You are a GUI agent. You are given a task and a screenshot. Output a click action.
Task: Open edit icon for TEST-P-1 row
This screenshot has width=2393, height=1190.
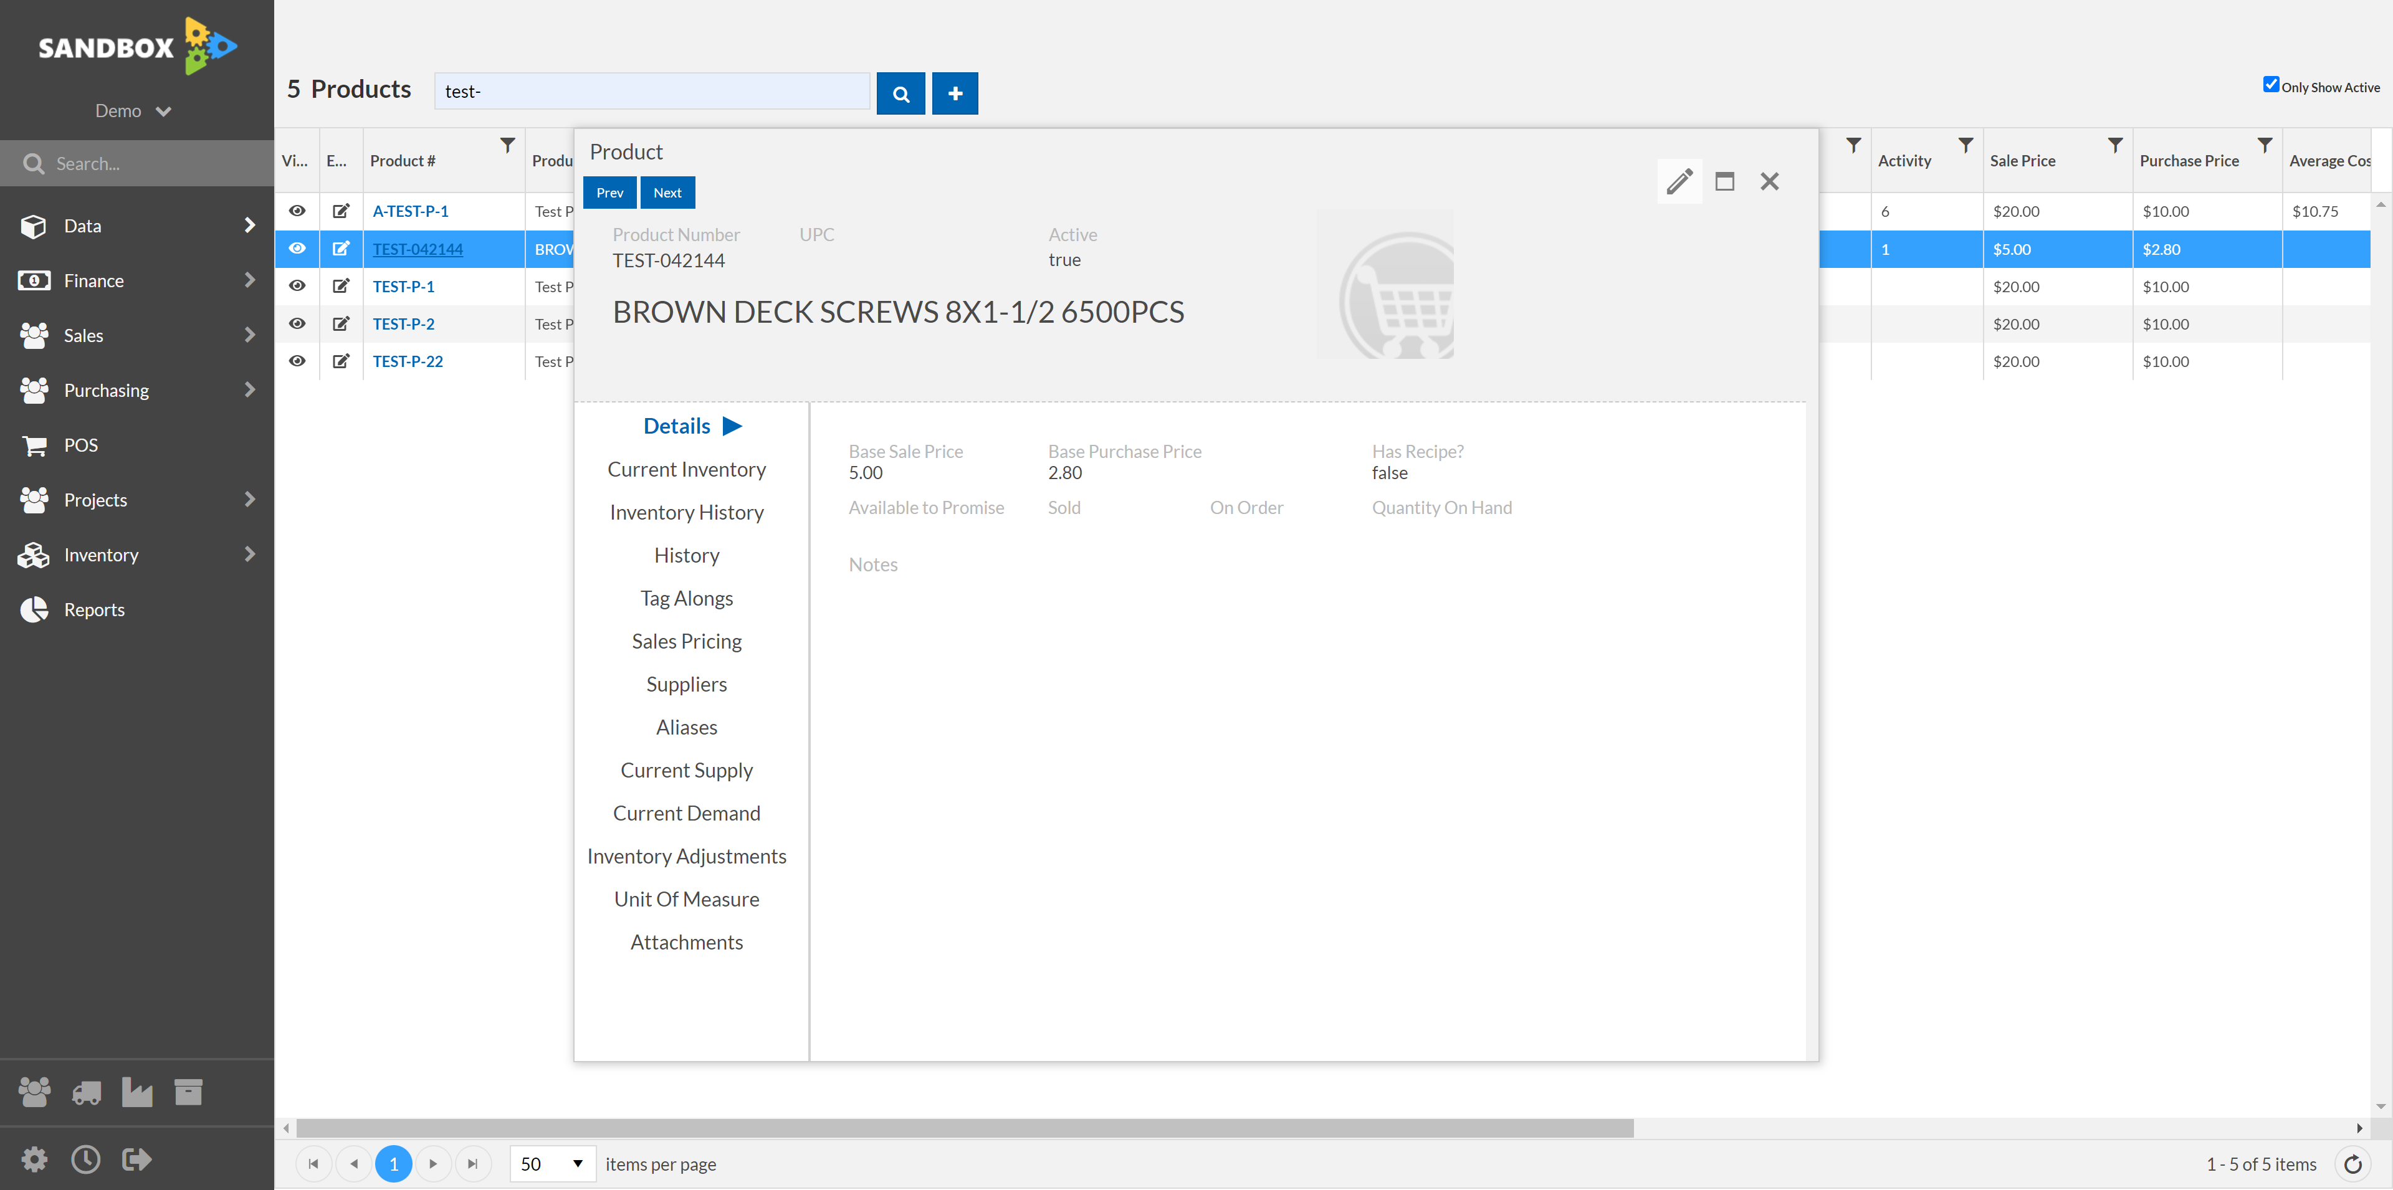point(341,286)
